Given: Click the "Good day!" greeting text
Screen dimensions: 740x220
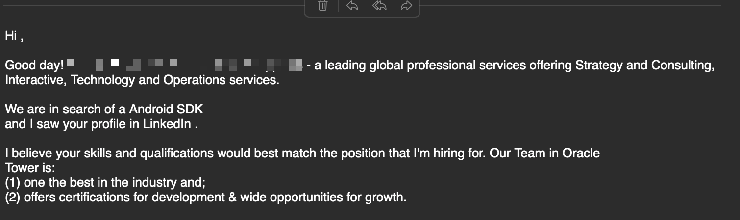Looking at the screenshot, I should pos(34,66).
